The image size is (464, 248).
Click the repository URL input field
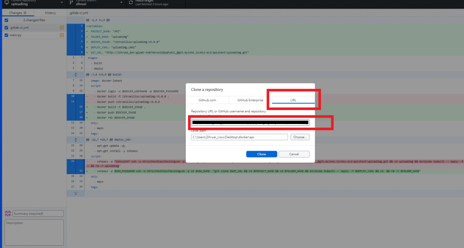250,122
